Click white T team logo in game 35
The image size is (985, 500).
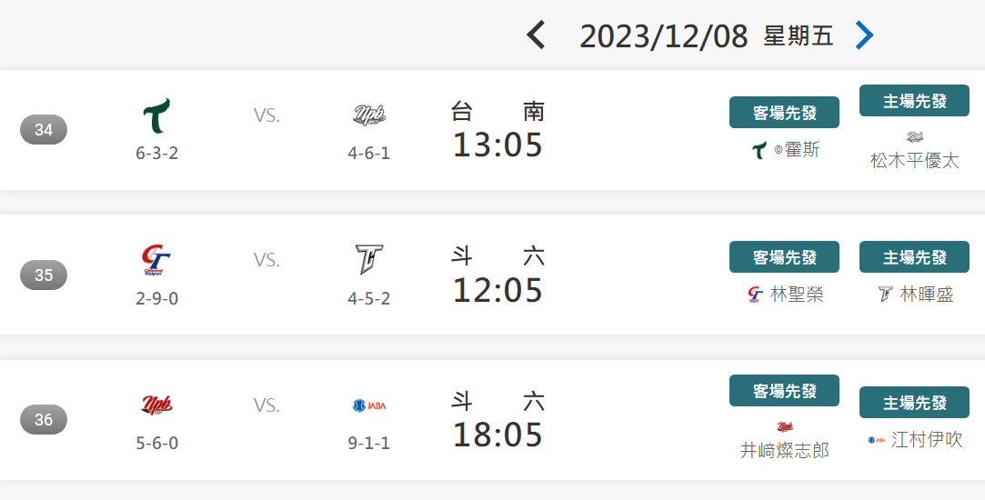click(368, 259)
